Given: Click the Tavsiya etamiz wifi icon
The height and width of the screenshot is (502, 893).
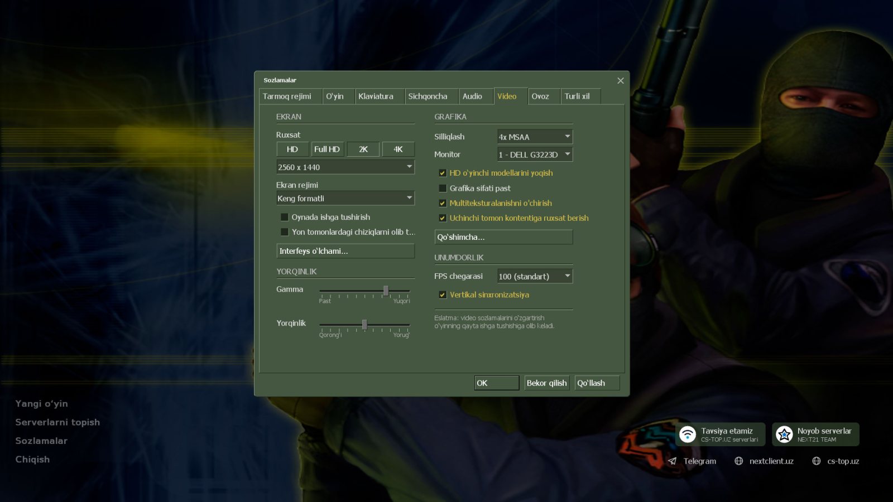Looking at the screenshot, I should [x=688, y=434].
